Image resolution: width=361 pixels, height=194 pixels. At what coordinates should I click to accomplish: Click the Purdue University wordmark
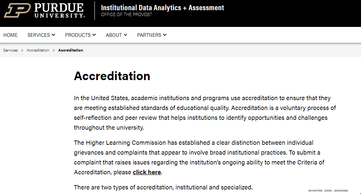(60, 11)
